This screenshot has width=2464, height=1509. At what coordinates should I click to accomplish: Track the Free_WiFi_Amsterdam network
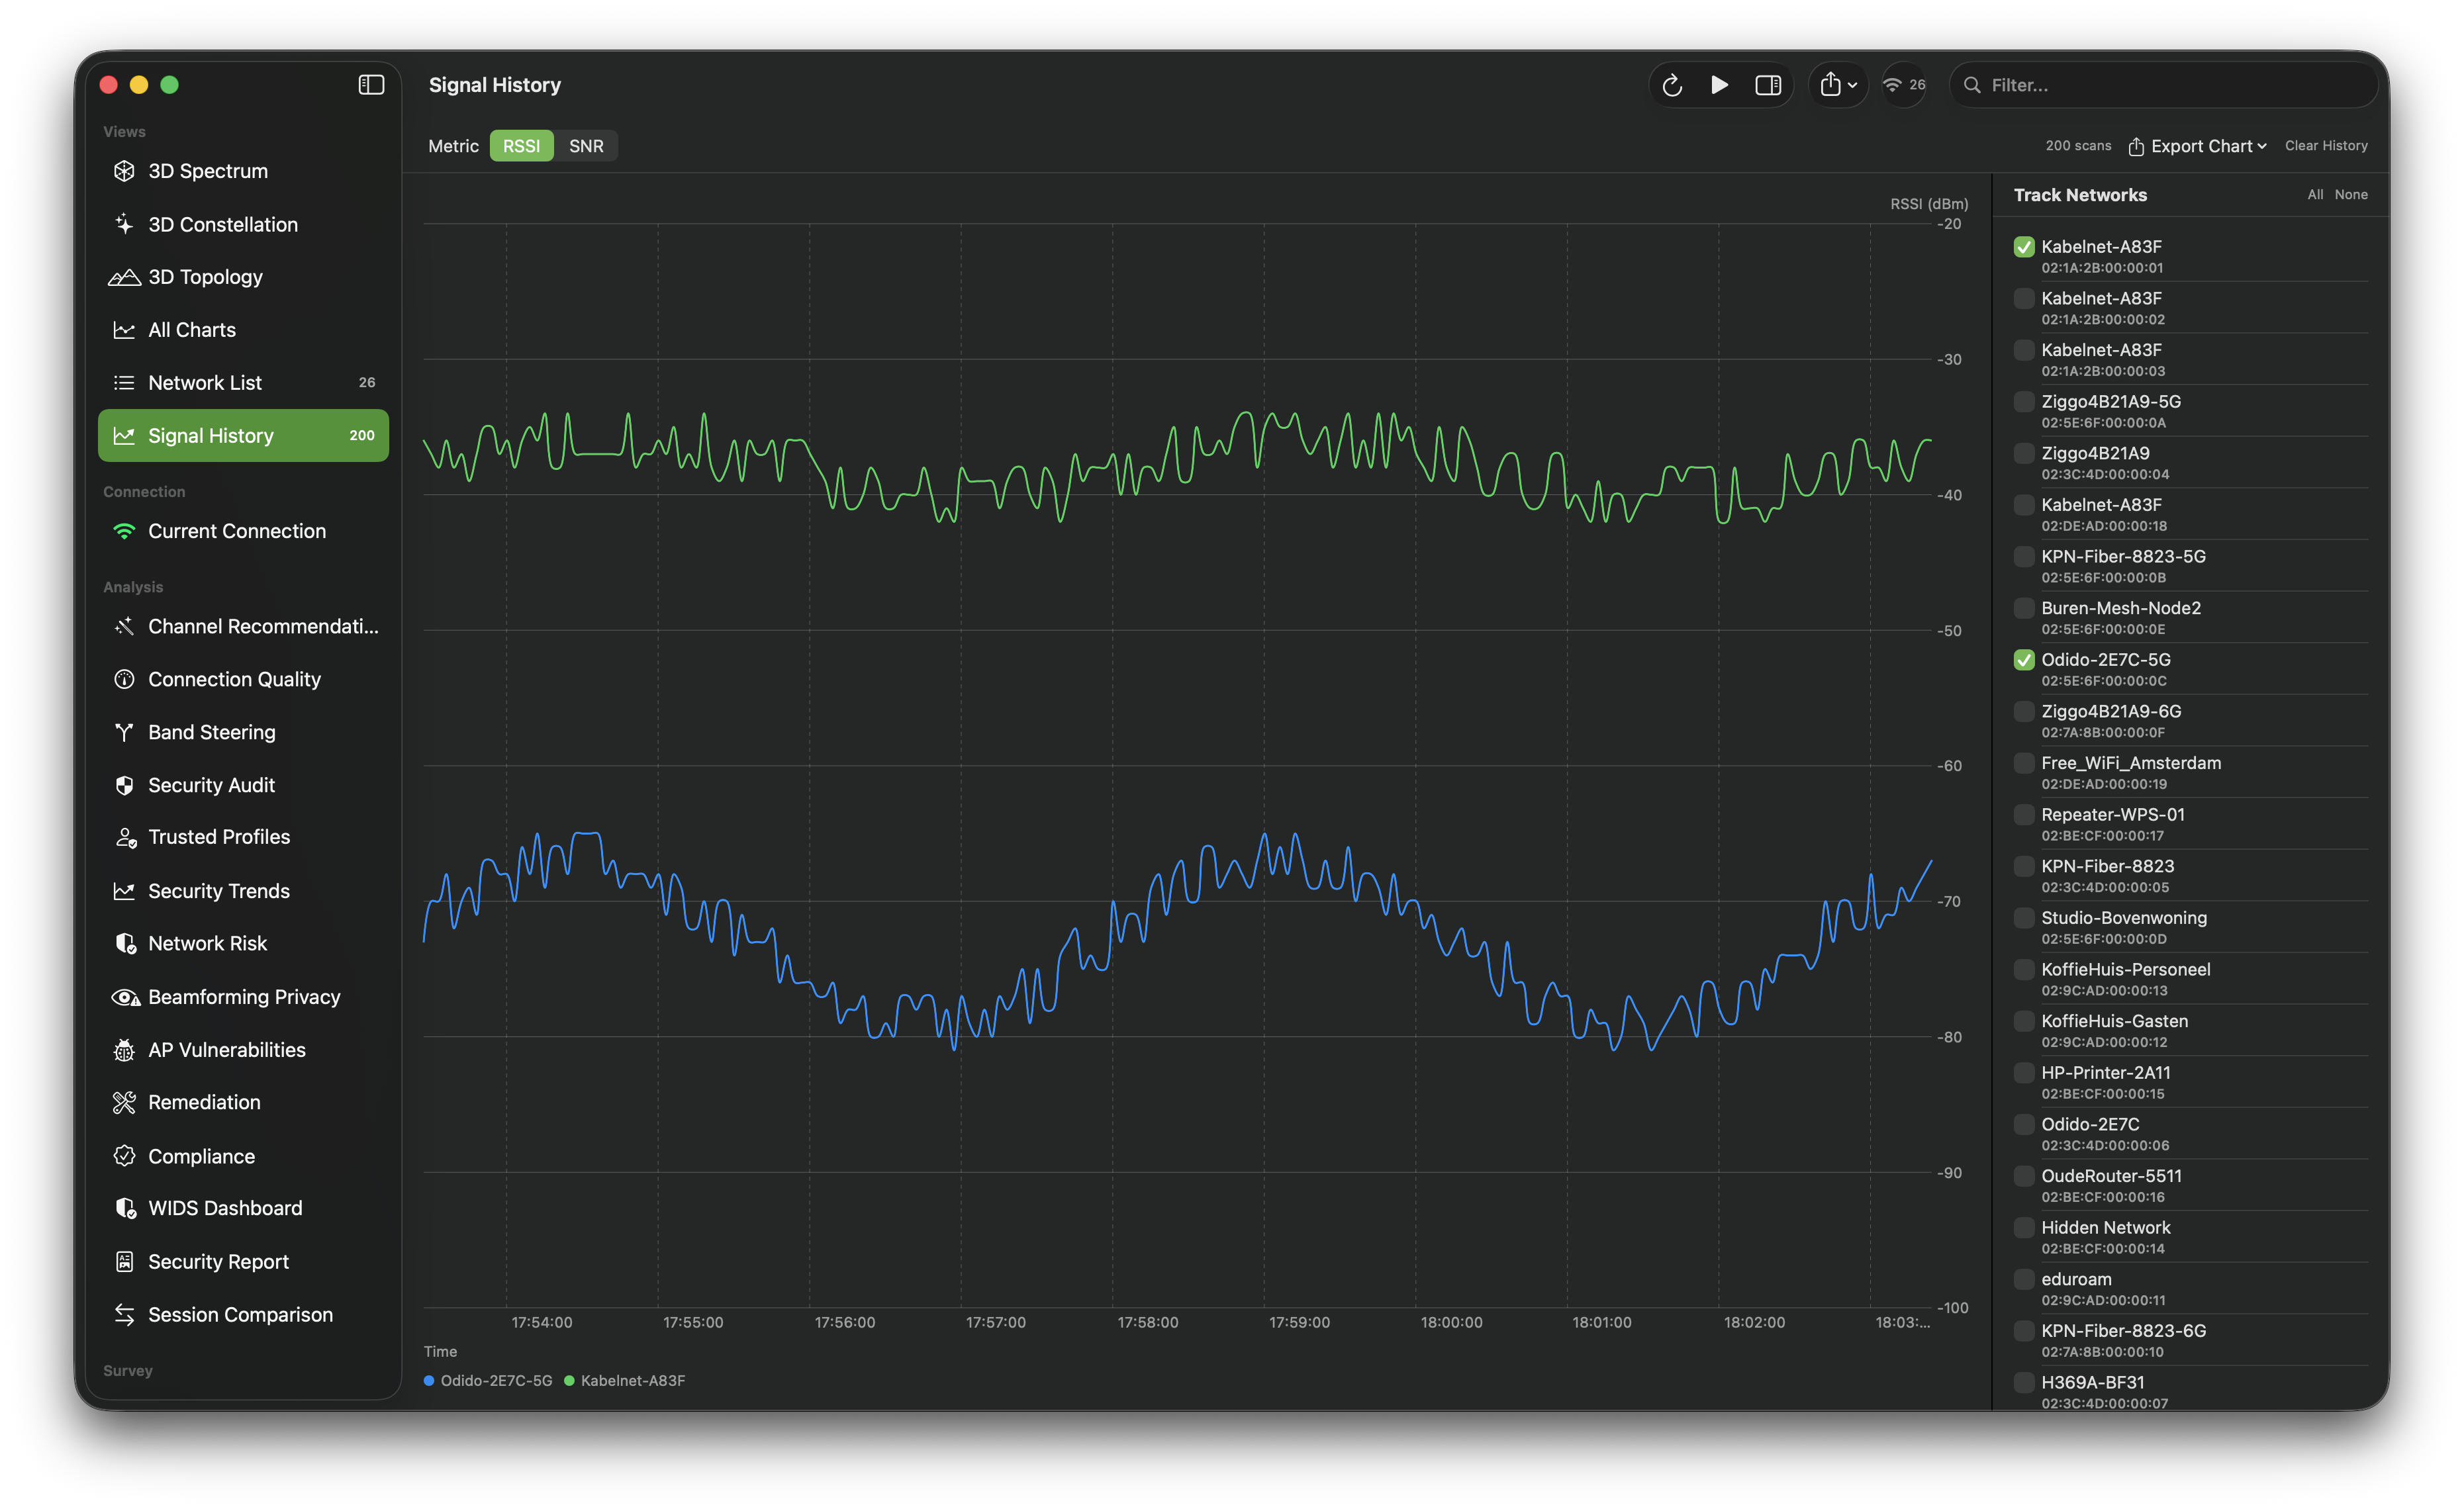coord(2024,763)
